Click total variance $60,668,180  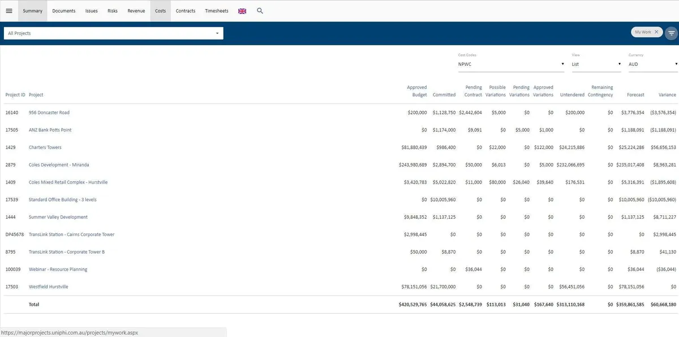(663, 305)
